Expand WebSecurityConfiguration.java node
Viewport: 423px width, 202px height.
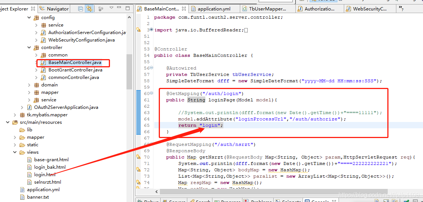[36, 40]
